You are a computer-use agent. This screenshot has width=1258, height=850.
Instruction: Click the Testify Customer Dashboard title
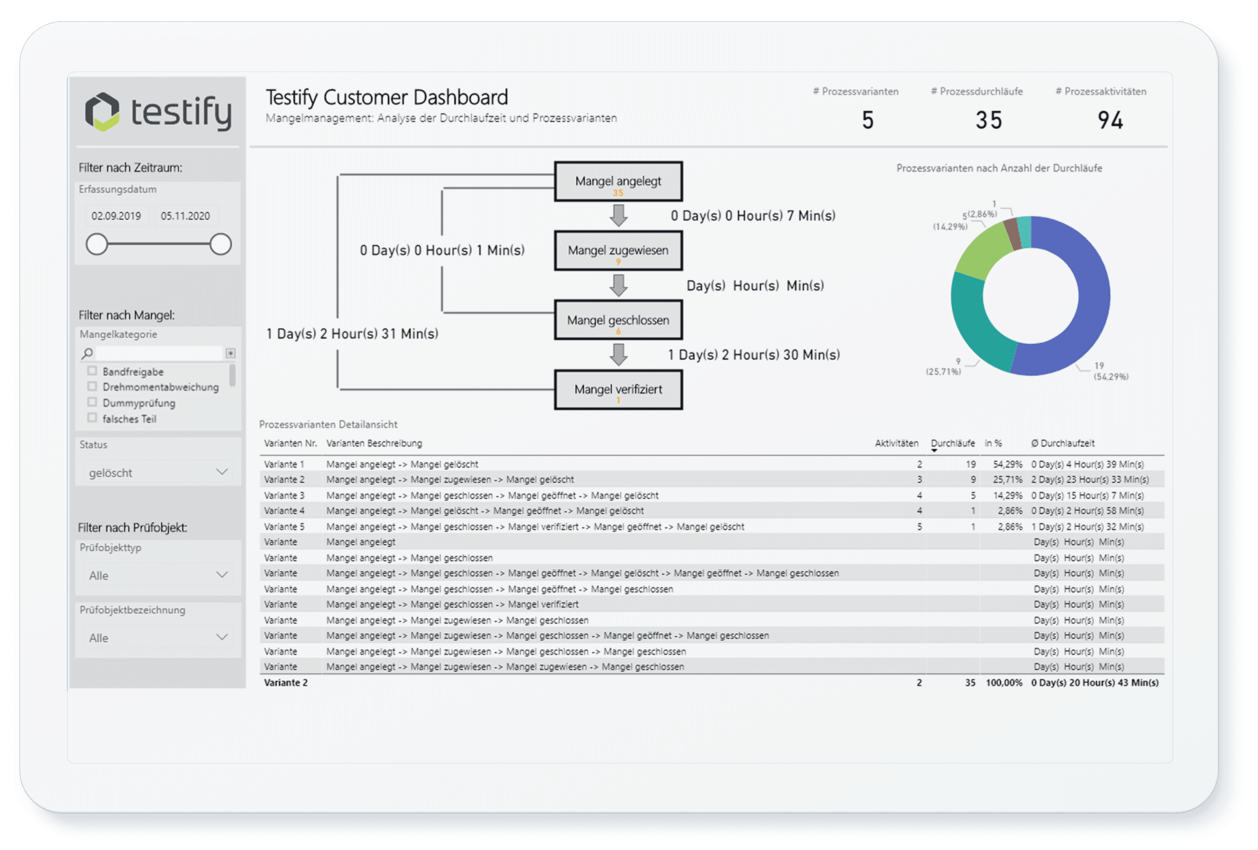387,98
